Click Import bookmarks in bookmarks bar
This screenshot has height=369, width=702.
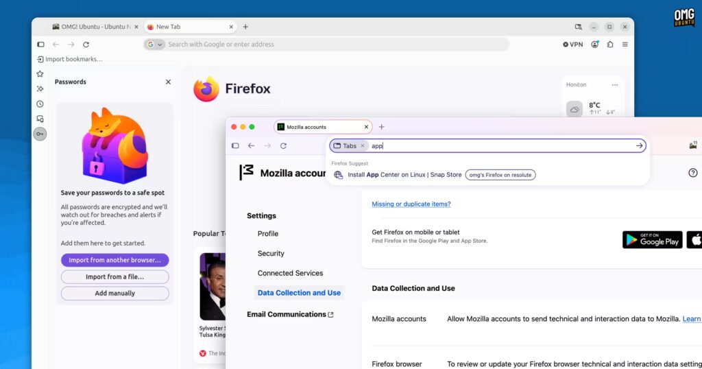coord(70,59)
